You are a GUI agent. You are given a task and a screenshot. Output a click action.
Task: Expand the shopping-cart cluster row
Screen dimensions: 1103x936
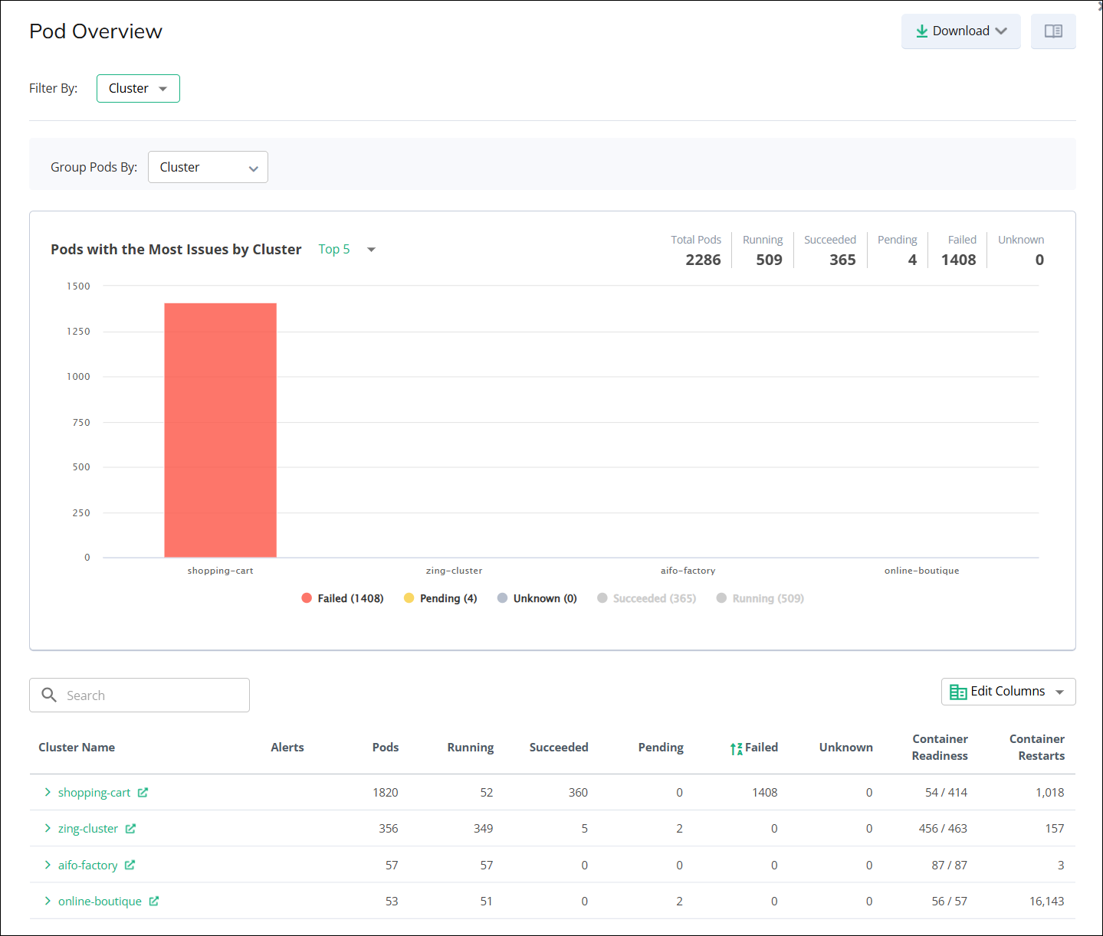(x=48, y=792)
